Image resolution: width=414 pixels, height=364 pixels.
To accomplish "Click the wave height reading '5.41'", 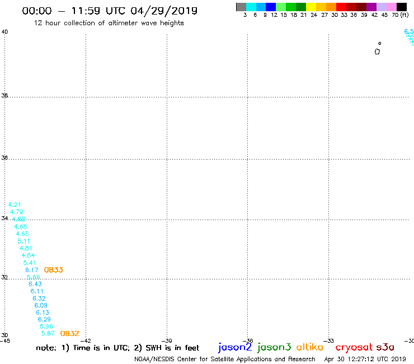I will [30, 263].
